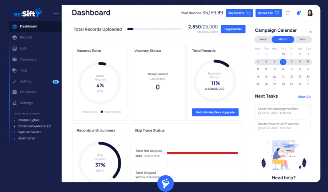Click Total Records legend item
Image resolution: width=328 pixels, height=192 pixels.
coord(88,112)
